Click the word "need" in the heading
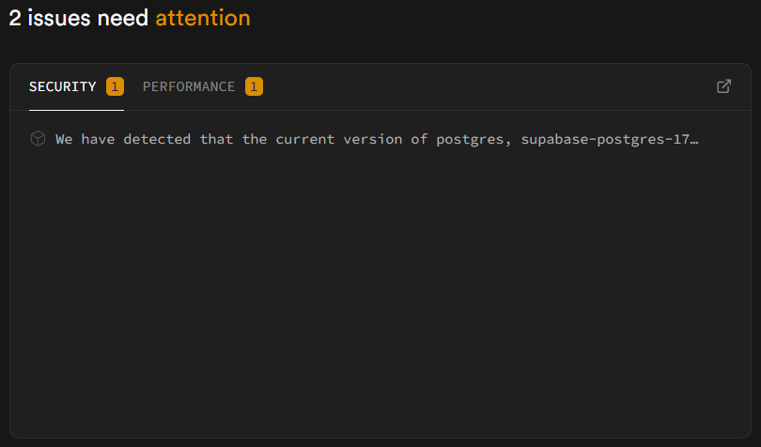 tap(123, 18)
